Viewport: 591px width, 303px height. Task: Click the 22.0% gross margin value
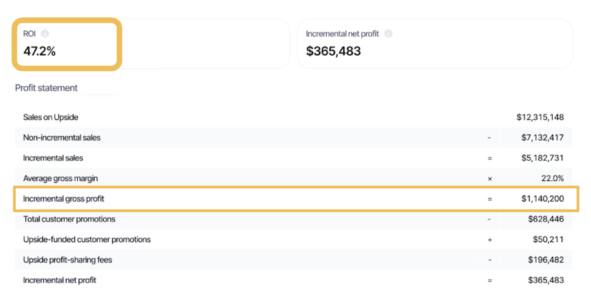(552, 178)
